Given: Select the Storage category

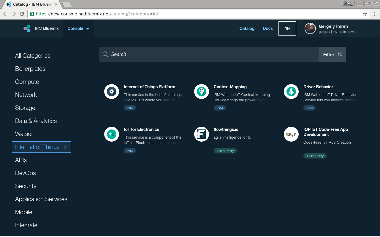Looking at the screenshot, I should pos(25,108).
